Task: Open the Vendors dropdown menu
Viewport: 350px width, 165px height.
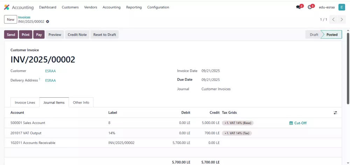Action: point(91,7)
